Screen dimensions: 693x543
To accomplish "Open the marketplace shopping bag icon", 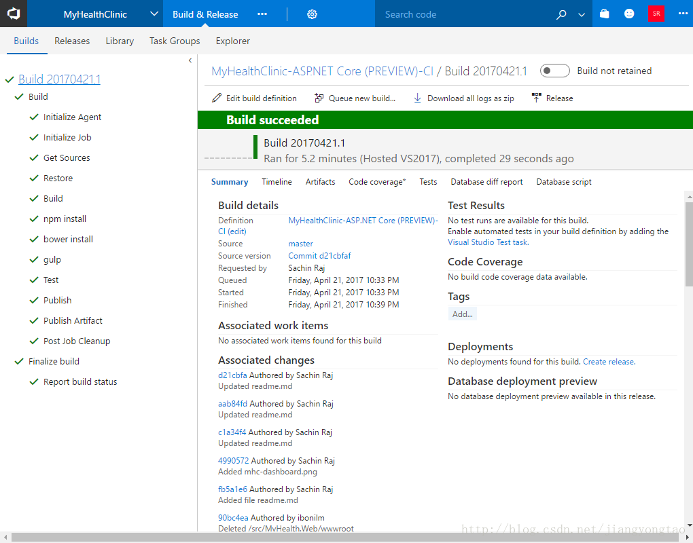I will click(605, 14).
